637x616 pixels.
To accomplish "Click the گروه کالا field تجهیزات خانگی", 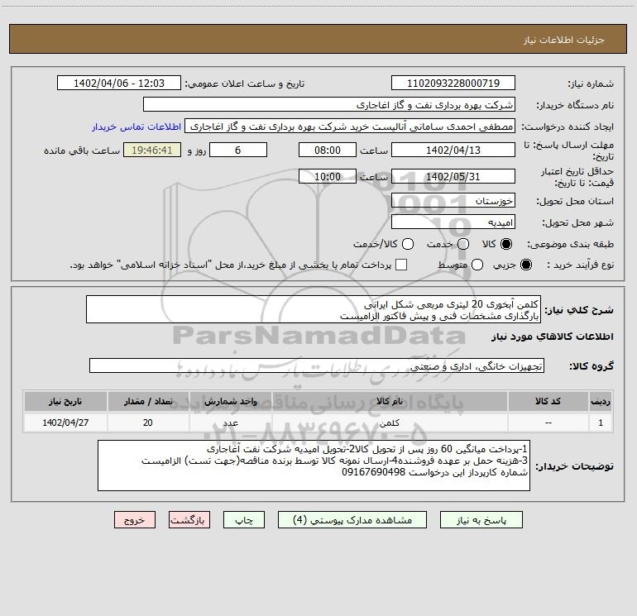I will 317,365.
